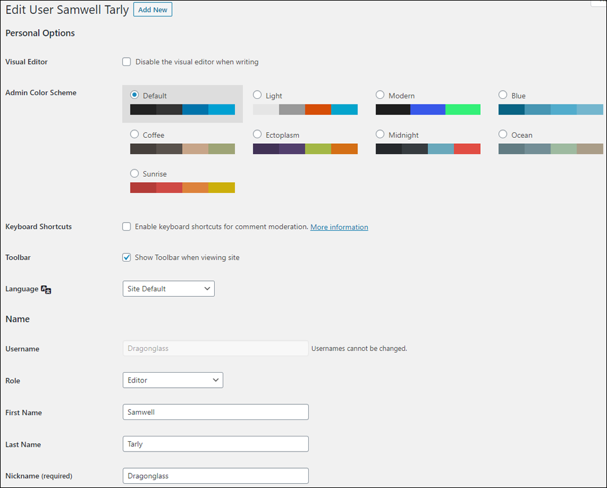
Task: Click the Admin Color Scheme label
Action: click(41, 92)
